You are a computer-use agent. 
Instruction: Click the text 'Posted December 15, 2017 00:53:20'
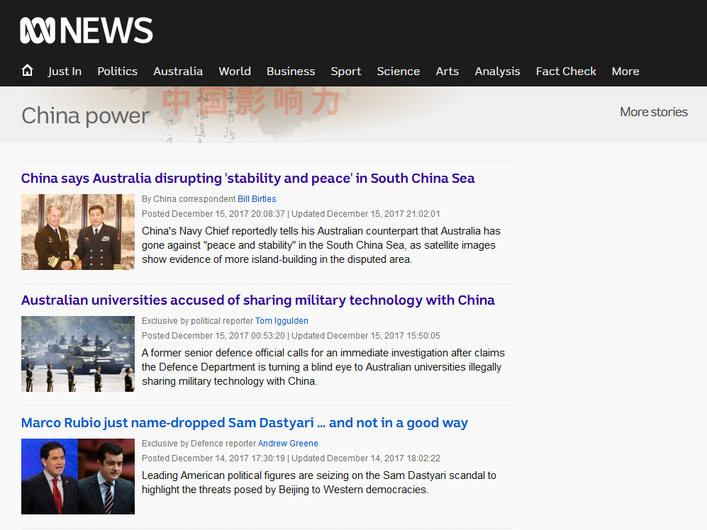213,336
